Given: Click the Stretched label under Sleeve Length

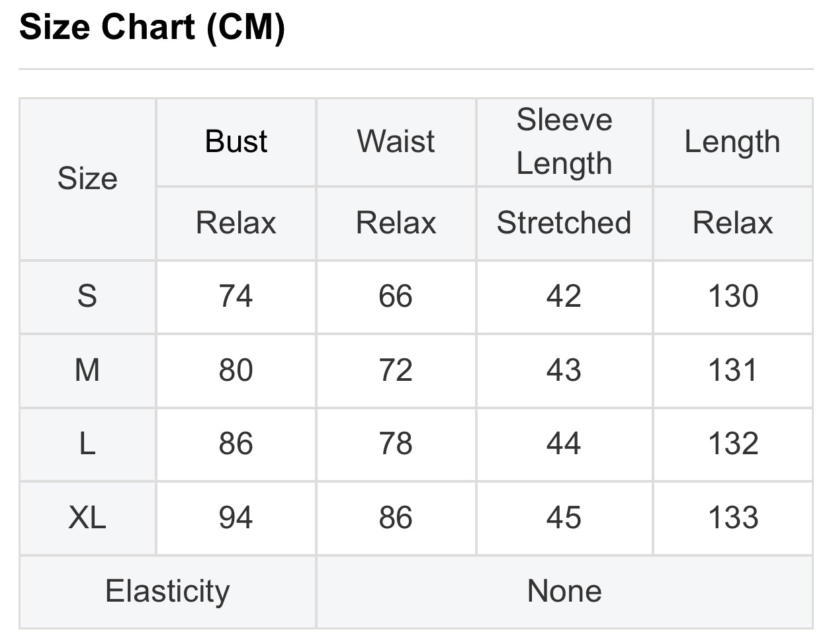Looking at the screenshot, I should point(564,223).
